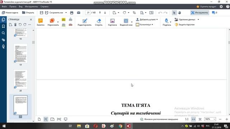Viewport: 230px width, 129px height.
Task: Click the Защита паролем button
Action: point(185,25)
